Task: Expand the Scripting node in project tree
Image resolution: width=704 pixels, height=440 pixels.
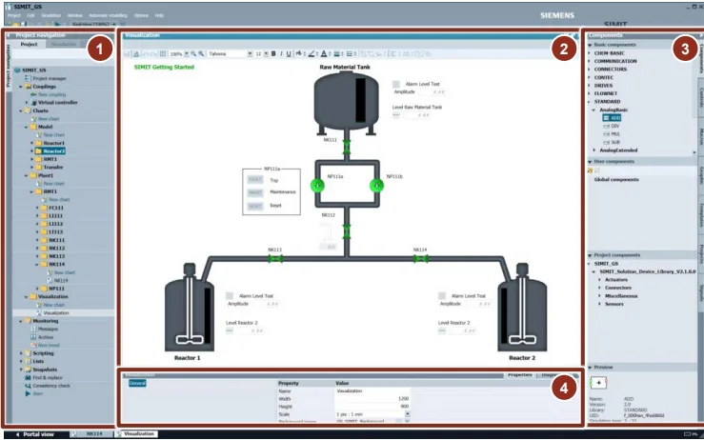Action: (21, 353)
